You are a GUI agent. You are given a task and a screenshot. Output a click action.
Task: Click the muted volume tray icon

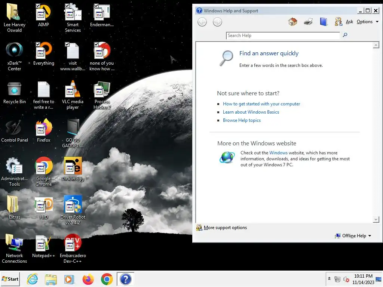pos(346,279)
